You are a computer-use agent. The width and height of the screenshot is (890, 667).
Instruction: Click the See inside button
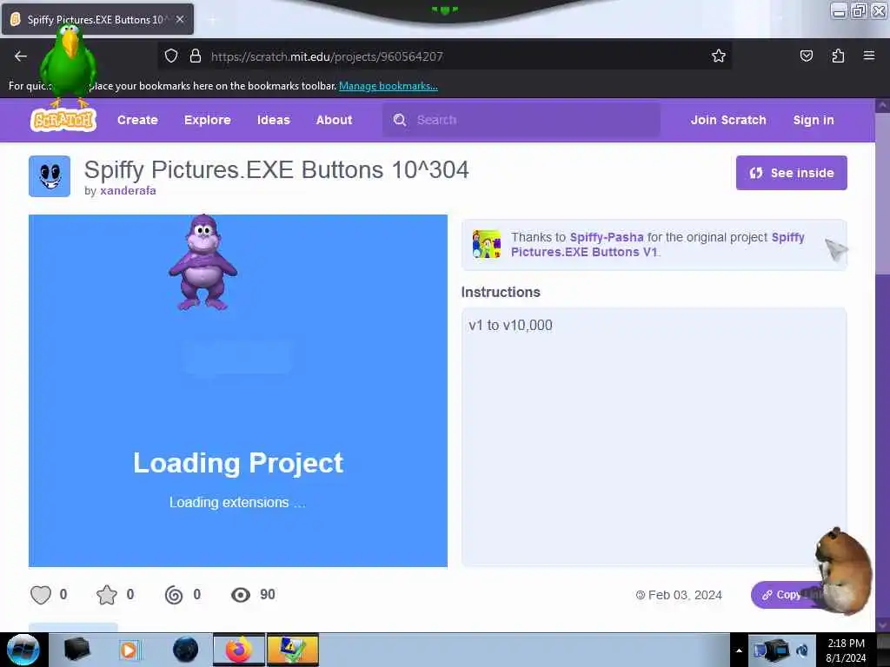click(791, 173)
